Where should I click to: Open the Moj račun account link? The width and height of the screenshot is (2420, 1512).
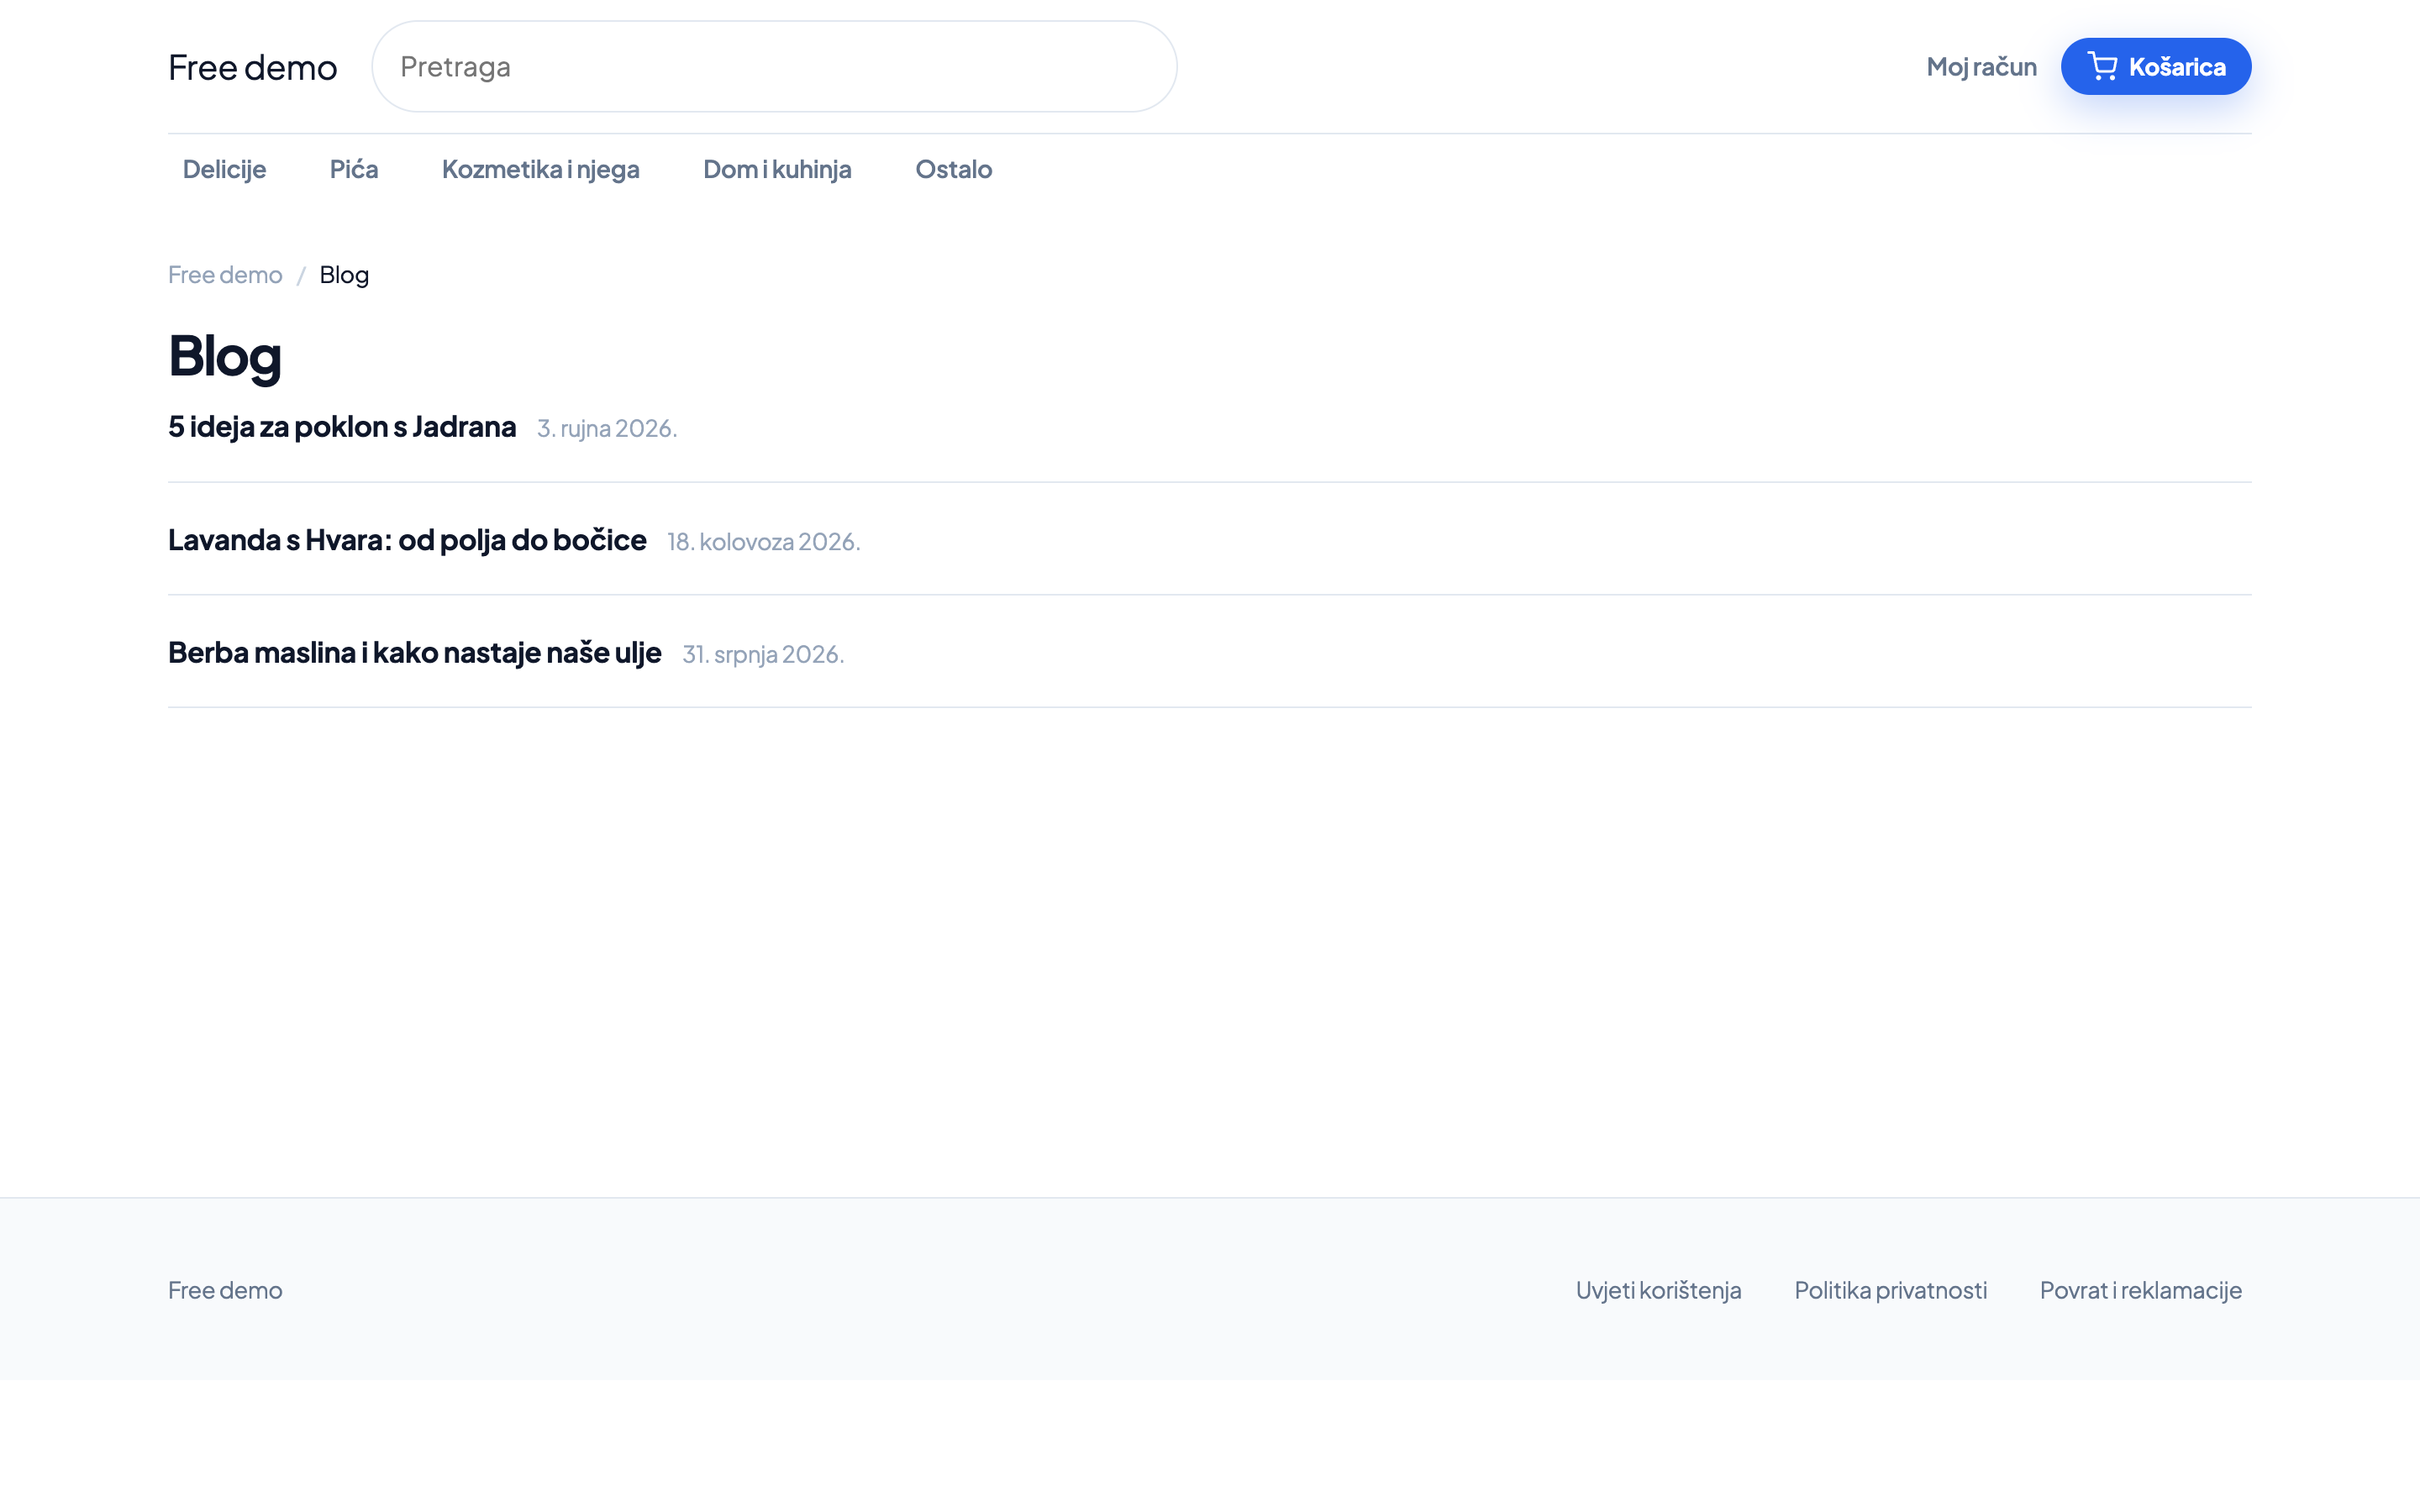pos(1981,67)
